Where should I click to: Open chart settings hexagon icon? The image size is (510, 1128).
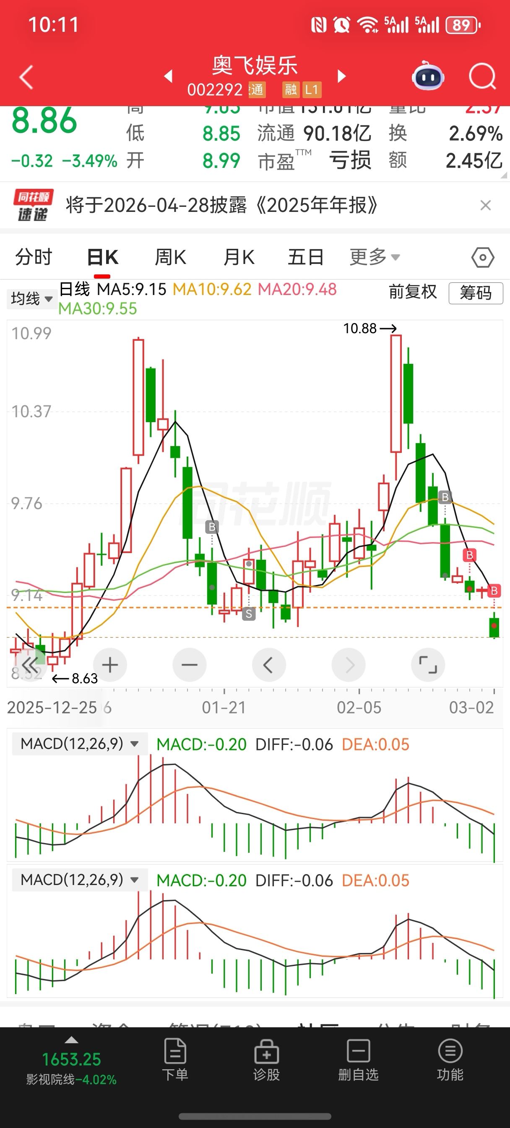(x=483, y=258)
